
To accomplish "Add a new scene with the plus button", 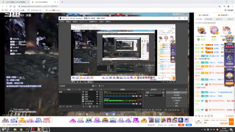I will coord(61,106).
